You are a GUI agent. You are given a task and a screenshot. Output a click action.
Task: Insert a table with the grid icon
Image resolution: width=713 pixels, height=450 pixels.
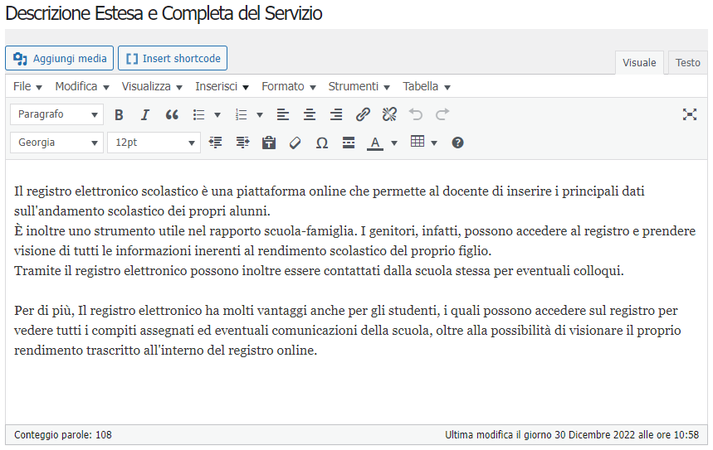pos(417,142)
